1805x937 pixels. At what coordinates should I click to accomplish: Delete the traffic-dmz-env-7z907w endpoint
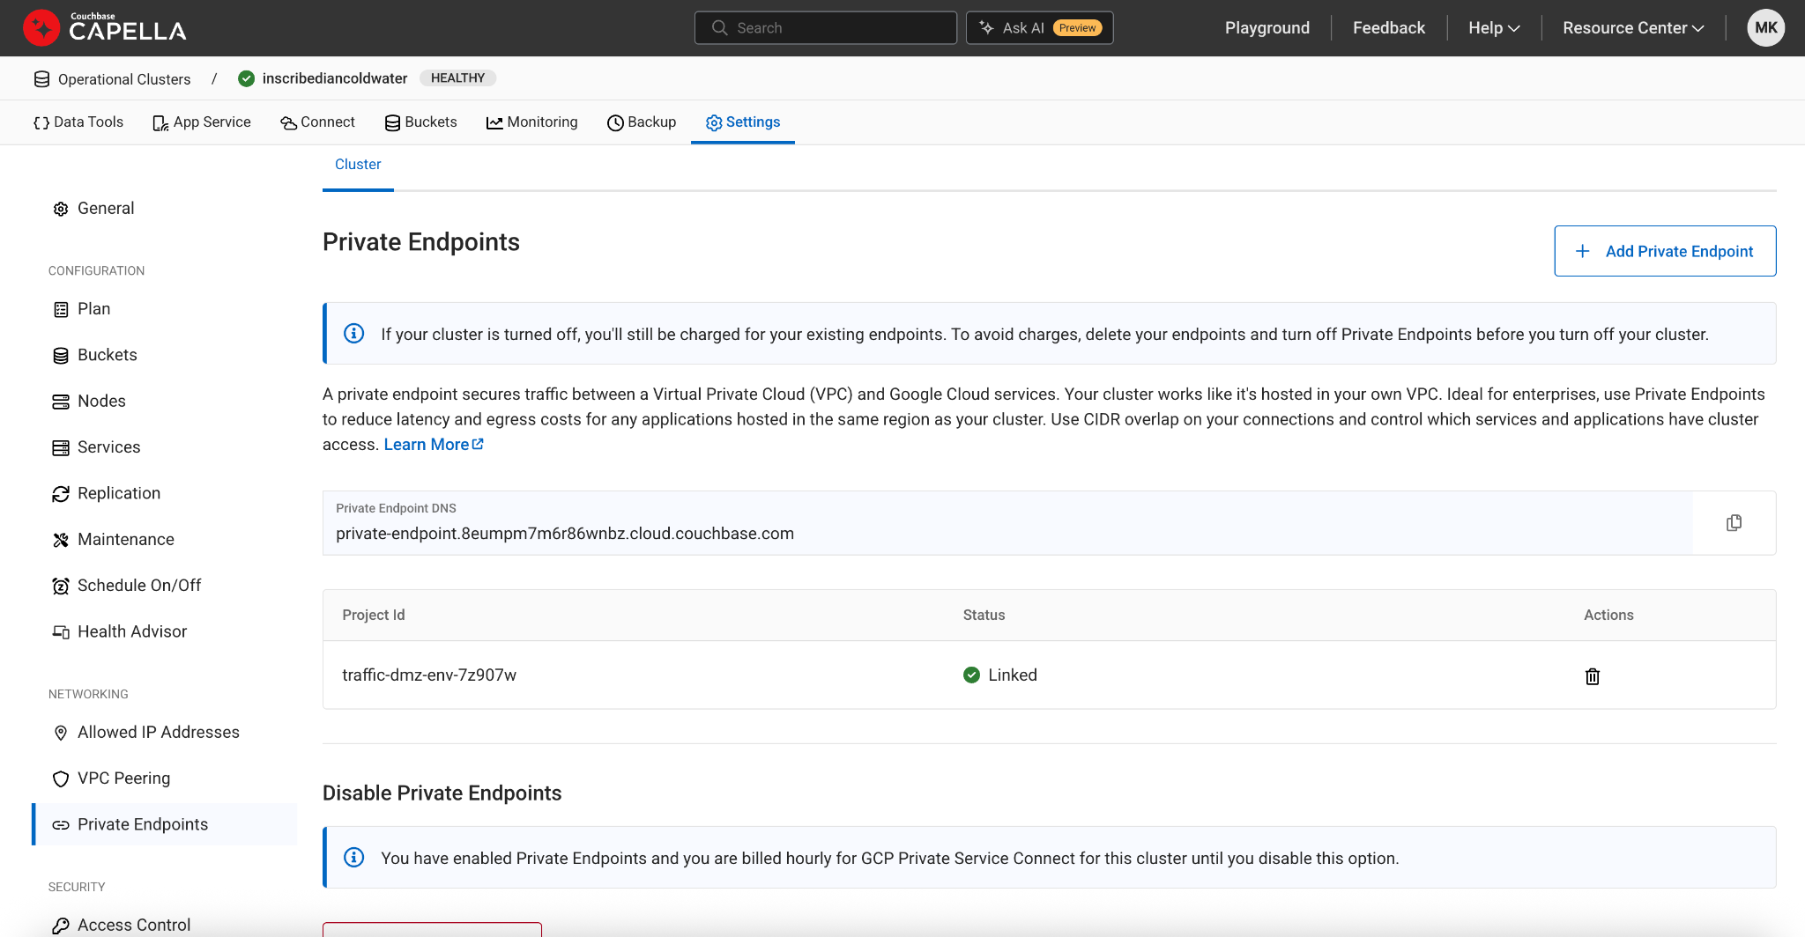[x=1592, y=676]
